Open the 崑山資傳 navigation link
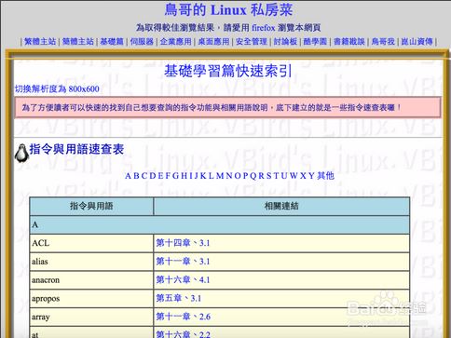Image resolution: width=451 pixels, height=338 pixels. [417, 41]
